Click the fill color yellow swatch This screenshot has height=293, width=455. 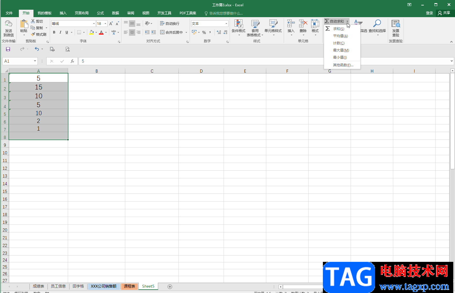pyautogui.click(x=92, y=33)
